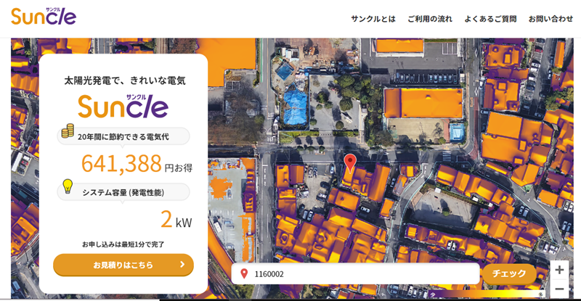Screen dimensions: 581x301
Task: Click the light bulb icon
Action: pyautogui.click(x=68, y=186)
